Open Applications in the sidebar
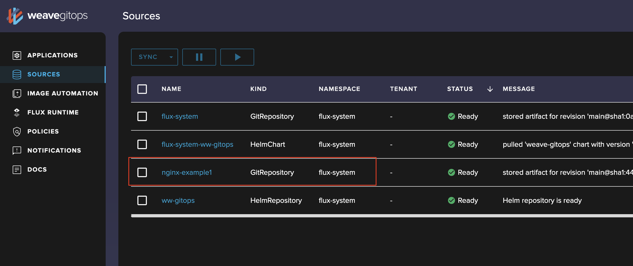The image size is (633, 266). 53,55
